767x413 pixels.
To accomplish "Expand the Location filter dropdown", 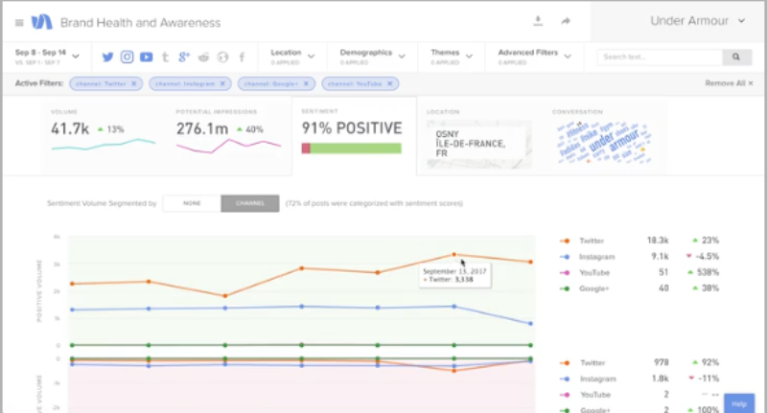I will click(292, 57).
